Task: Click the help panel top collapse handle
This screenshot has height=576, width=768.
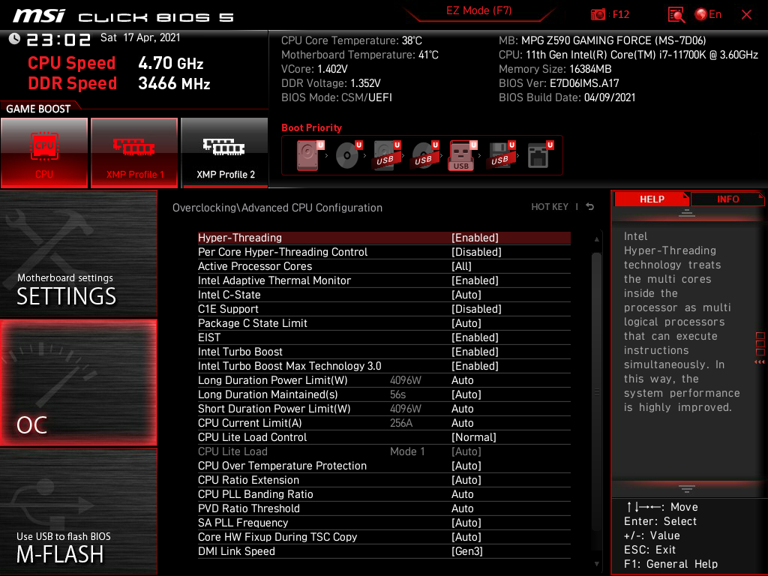Action: click(687, 212)
